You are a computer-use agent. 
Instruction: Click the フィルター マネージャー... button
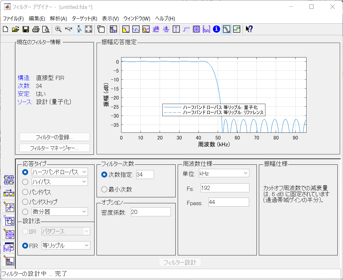55,148
